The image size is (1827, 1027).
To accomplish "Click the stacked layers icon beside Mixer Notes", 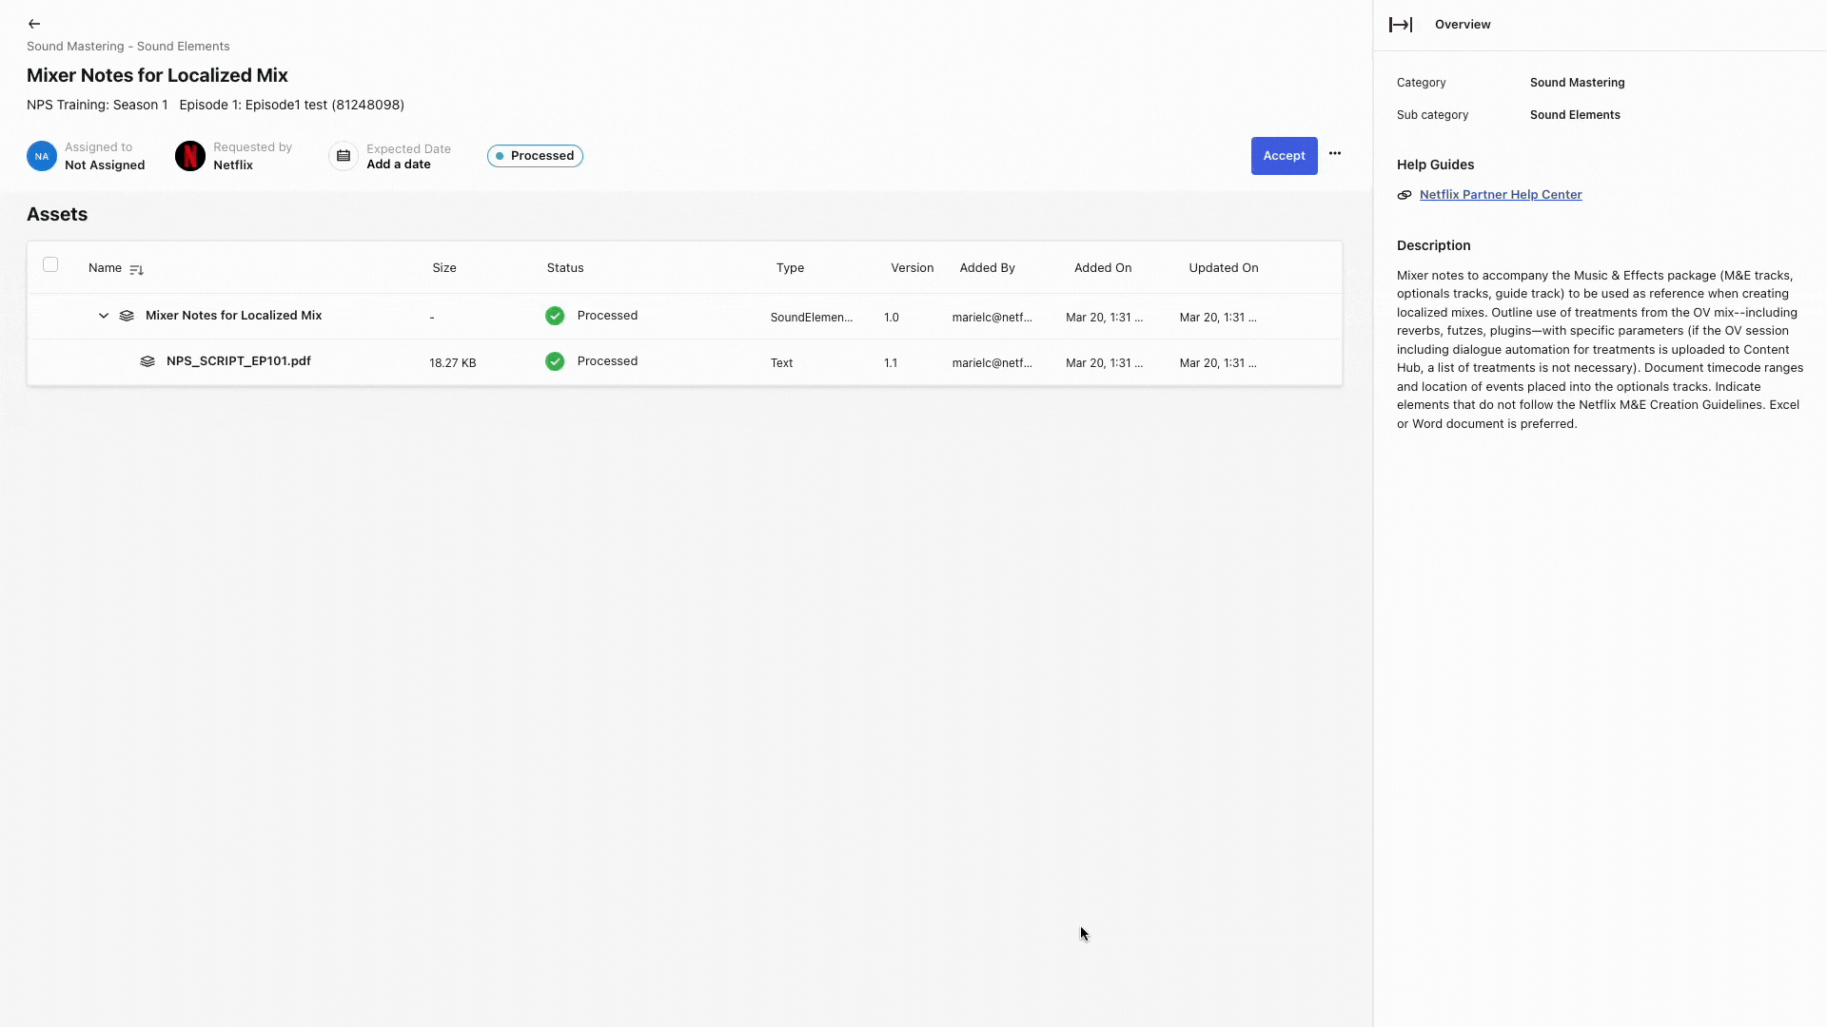I will pyautogui.click(x=127, y=316).
